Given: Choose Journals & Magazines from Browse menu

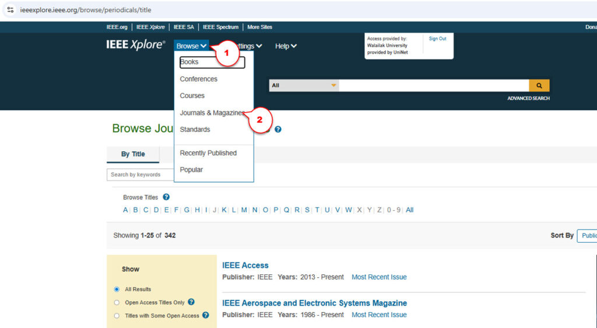Looking at the screenshot, I should pyautogui.click(x=212, y=113).
